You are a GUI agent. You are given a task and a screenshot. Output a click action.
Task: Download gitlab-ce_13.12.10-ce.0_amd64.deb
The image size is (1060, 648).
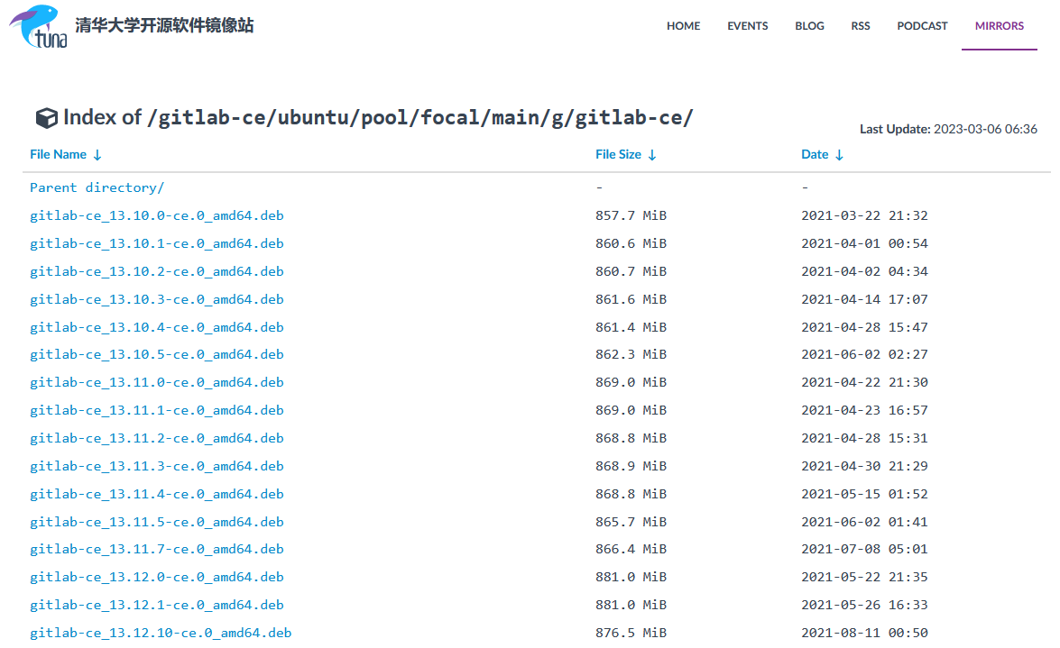point(161,634)
